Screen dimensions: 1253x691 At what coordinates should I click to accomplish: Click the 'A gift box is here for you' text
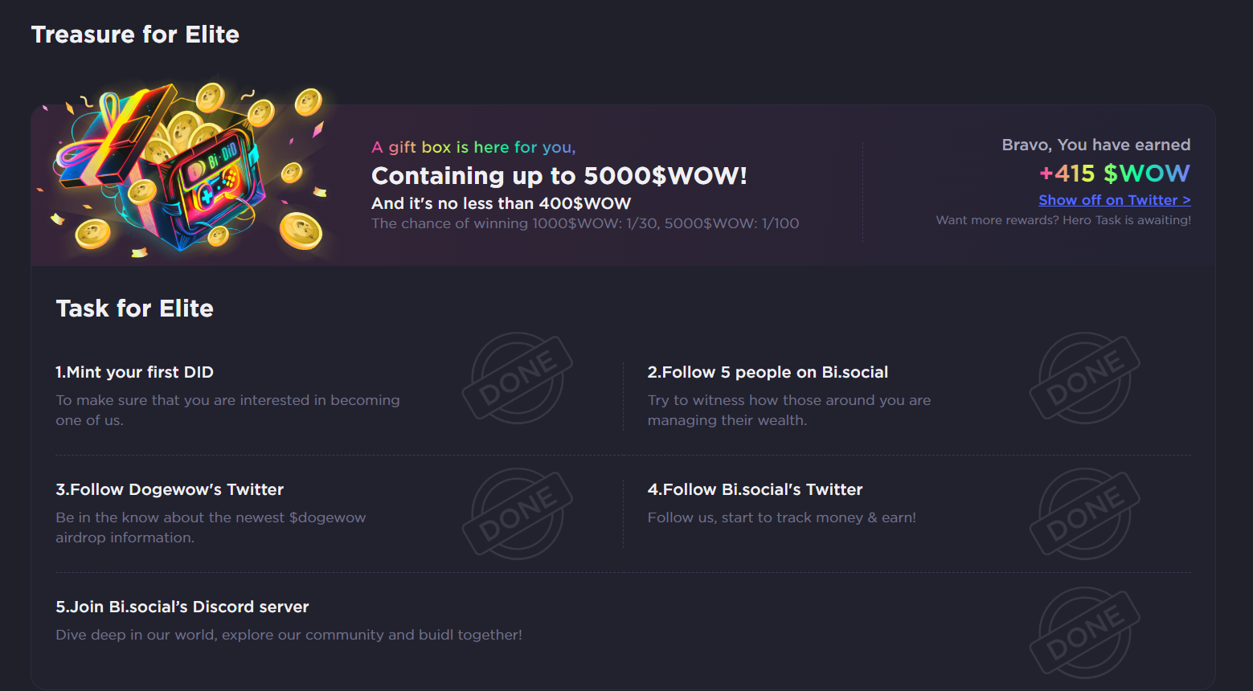(473, 147)
